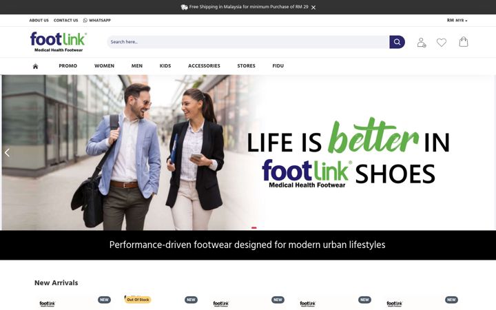Open the shopping bag cart icon

(x=464, y=42)
